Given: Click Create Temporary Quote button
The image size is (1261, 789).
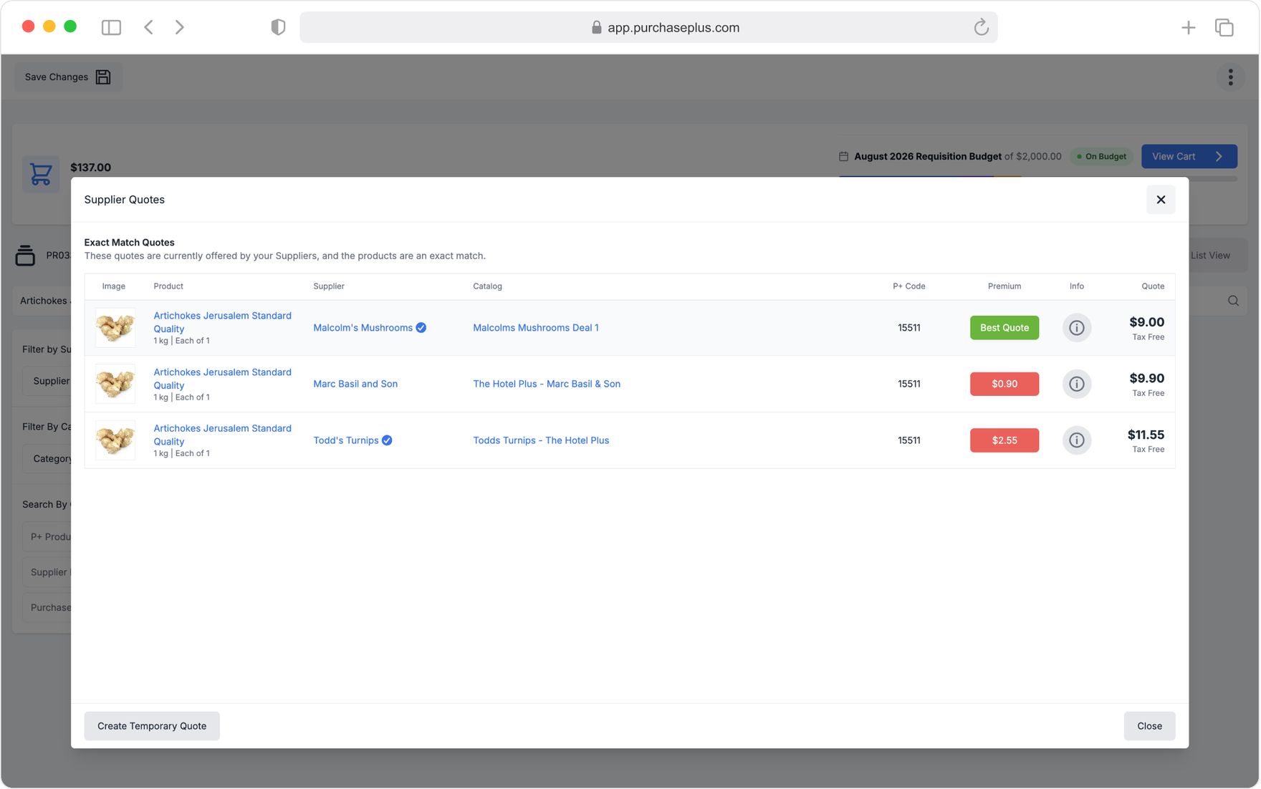Looking at the screenshot, I should click(x=152, y=726).
